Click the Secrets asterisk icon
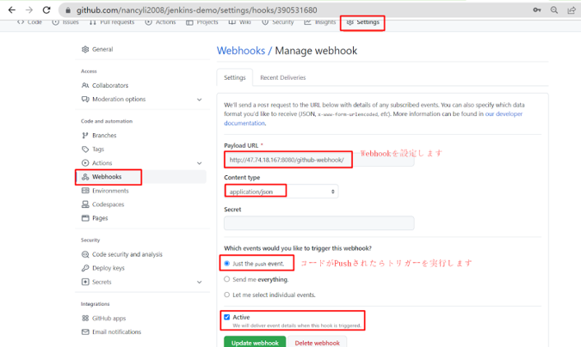The width and height of the screenshot is (581, 347). 85,282
